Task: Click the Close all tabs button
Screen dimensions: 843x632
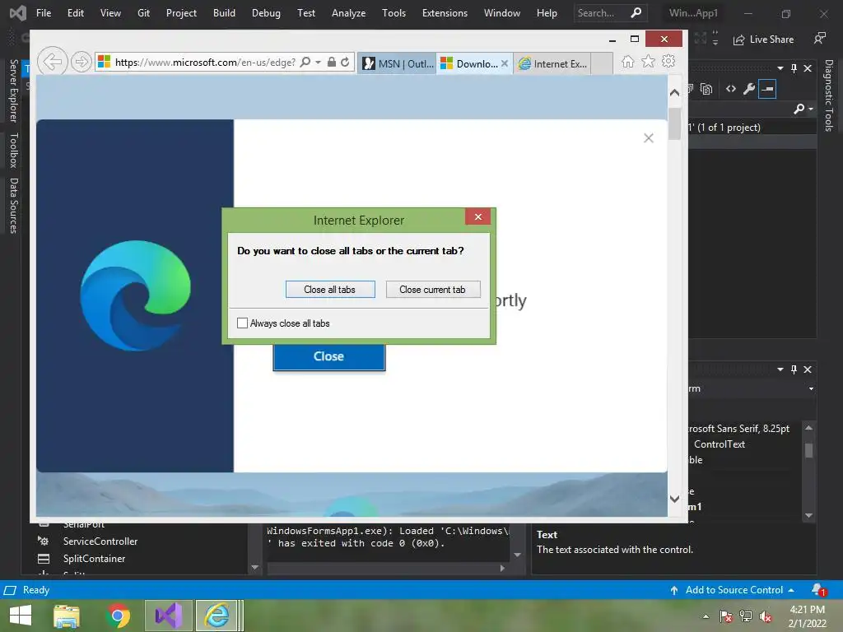Action: click(330, 289)
